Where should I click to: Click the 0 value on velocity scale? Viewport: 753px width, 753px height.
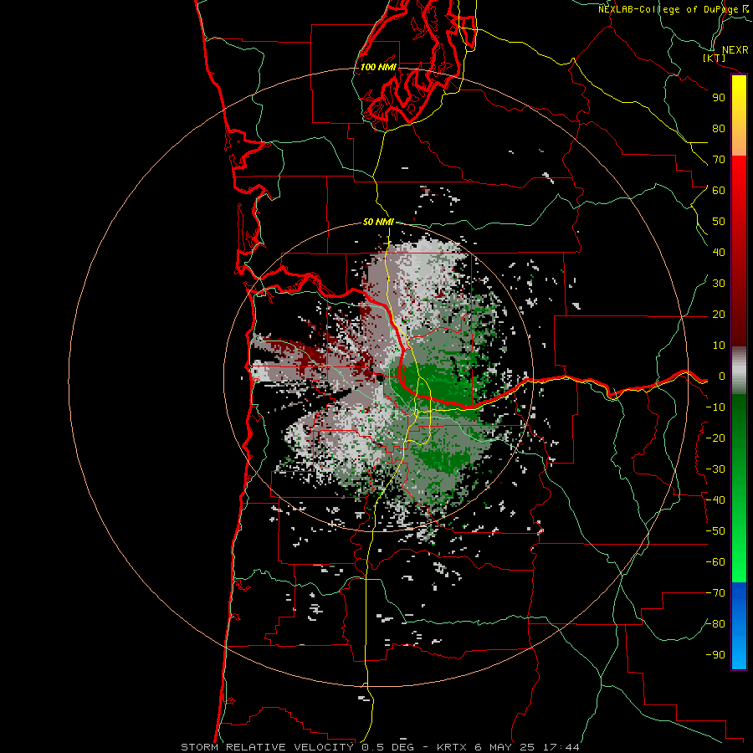[722, 376]
